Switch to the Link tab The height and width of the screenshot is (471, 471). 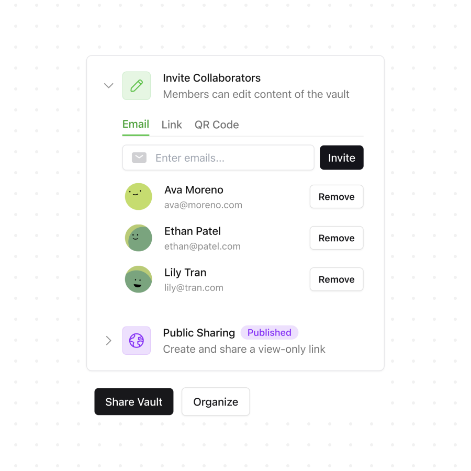[172, 125]
